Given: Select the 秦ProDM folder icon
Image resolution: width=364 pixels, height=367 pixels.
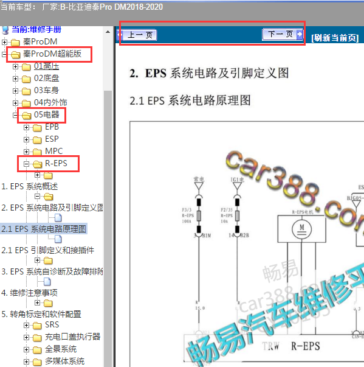Looking at the screenshot, I should [15, 43].
